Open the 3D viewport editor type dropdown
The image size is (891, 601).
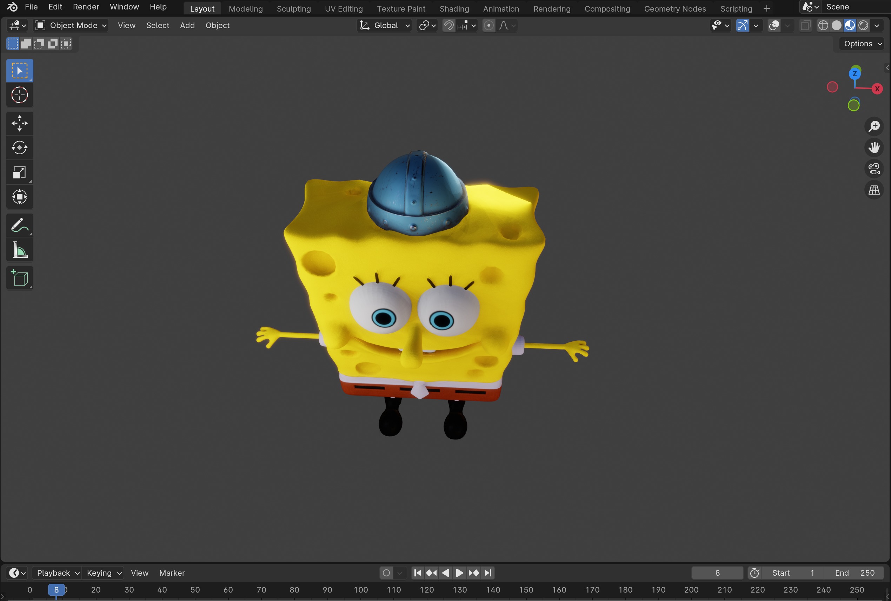point(17,25)
